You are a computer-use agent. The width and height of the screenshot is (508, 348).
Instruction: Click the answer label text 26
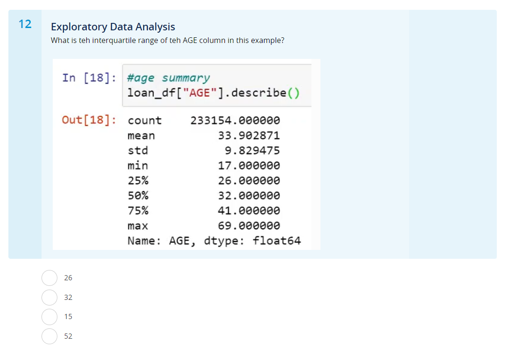pos(68,277)
